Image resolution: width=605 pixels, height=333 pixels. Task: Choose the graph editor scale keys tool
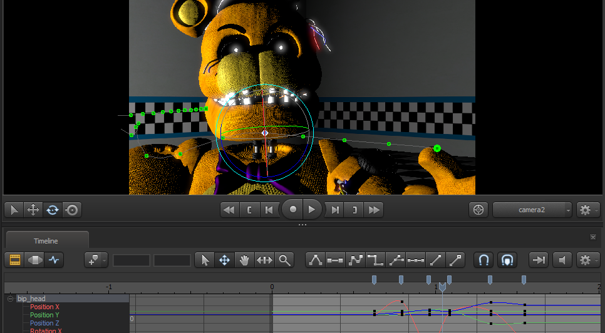coord(265,260)
